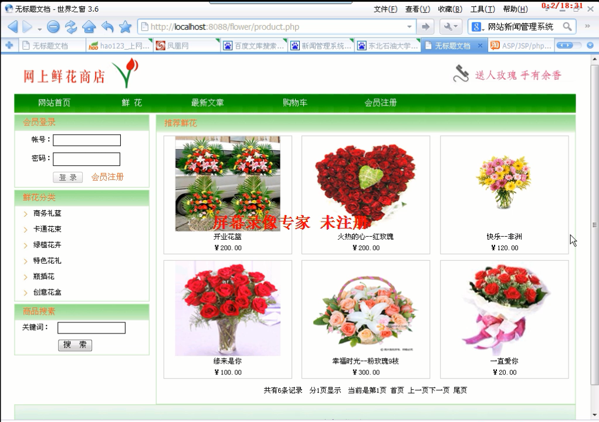The image size is (599, 422).
Task: Switch to the 新闻管理系统 tab
Action: [322, 46]
